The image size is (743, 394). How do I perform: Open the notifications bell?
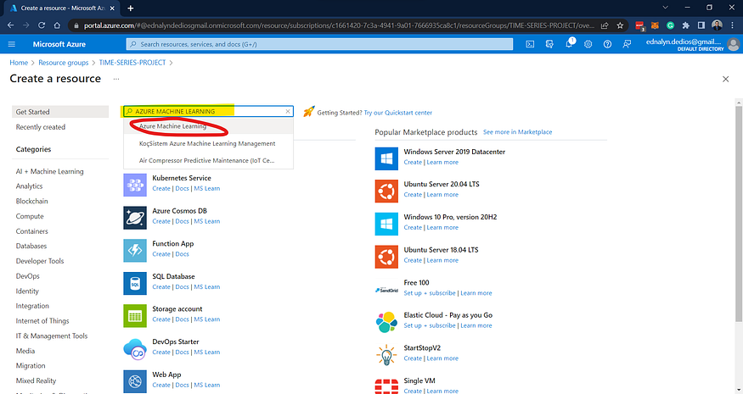569,44
